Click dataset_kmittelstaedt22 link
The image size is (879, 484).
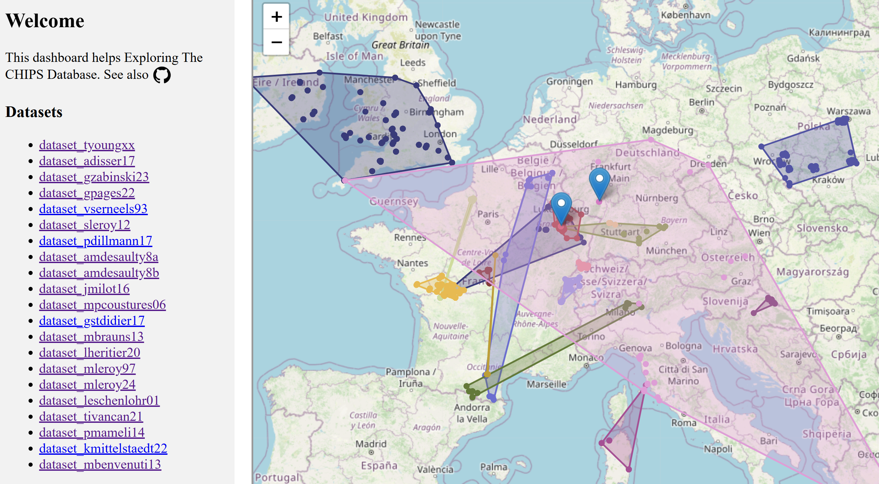pos(103,448)
